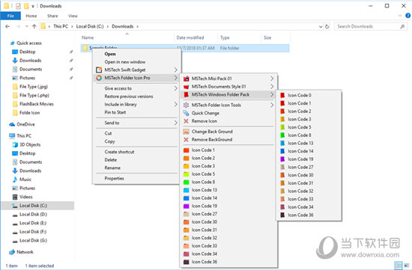This screenshot has width=412, height=270.
Task: Click the purple flag icon of Icon Code 19 in right submenu
Action: 282,159
